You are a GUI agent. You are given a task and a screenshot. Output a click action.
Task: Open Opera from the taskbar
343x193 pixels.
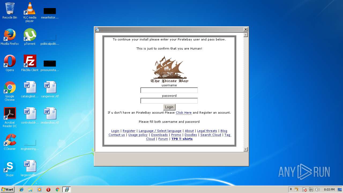pyautogui.click(x=48, y=190)
